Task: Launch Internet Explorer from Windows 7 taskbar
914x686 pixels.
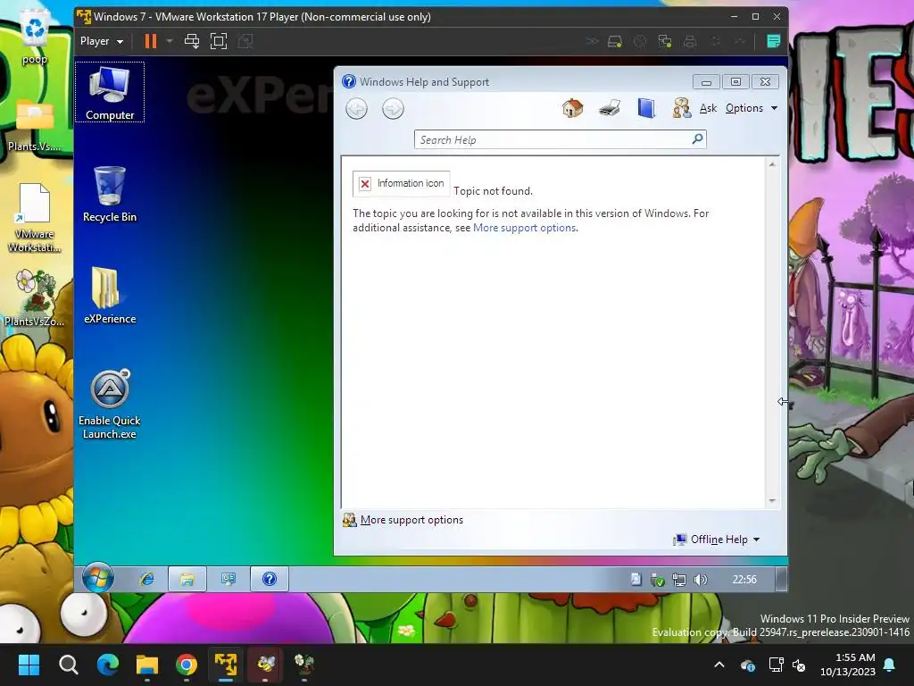Action: [146, 579]
